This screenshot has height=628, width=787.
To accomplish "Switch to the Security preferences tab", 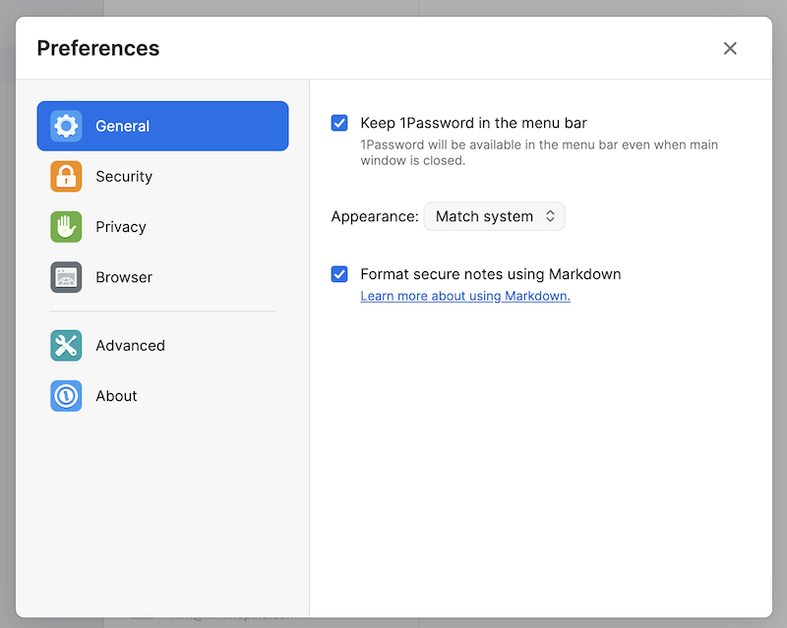I will click(124, 177).
